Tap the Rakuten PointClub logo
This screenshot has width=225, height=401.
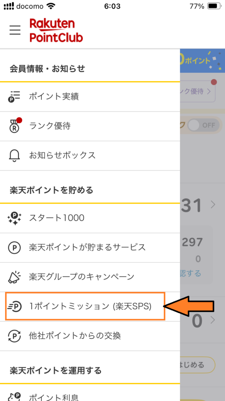(56, 31)
